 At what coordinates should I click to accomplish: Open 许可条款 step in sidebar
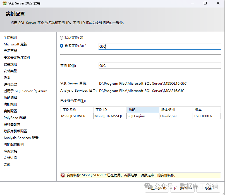(x=10, y=84)
